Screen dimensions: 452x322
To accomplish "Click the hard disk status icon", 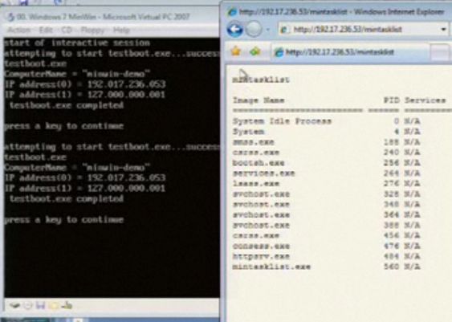I will point(15,305).
